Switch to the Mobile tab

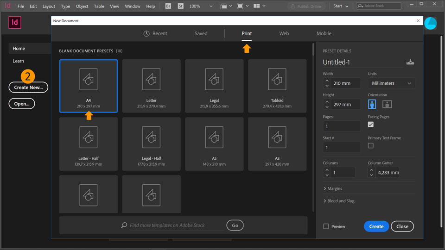(324, 33)
